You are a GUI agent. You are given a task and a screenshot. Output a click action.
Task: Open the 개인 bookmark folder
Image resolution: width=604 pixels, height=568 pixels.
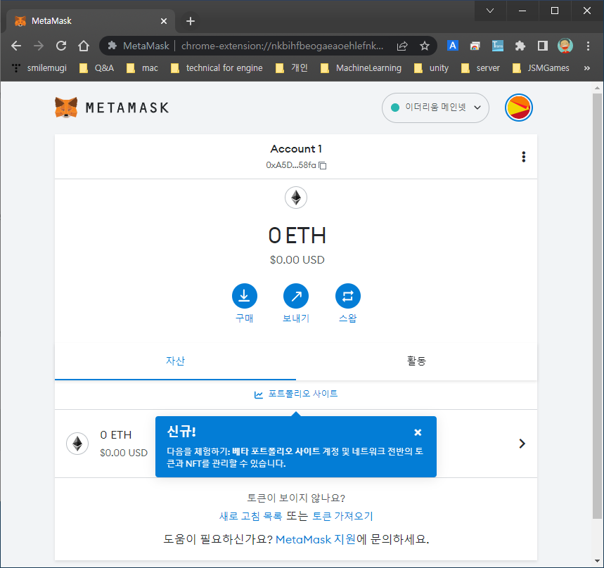(292, 68)
